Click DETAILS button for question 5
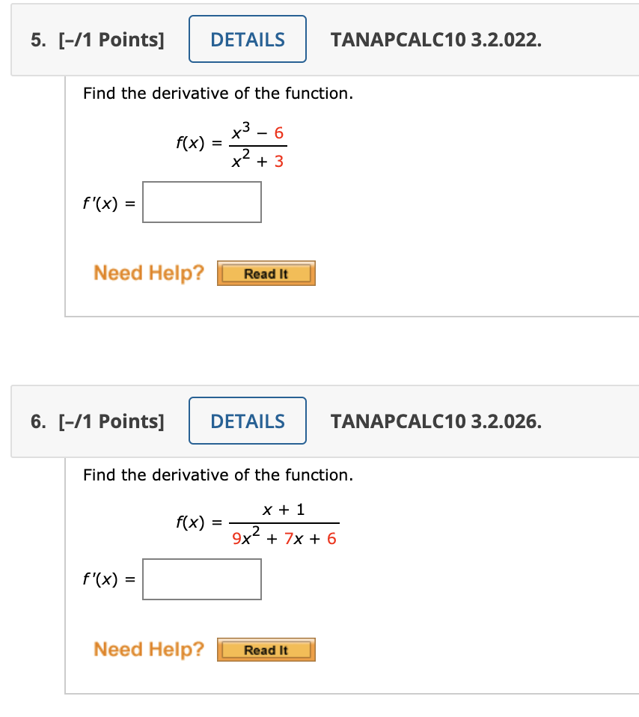Screen dimensions: 639x717 247,39
